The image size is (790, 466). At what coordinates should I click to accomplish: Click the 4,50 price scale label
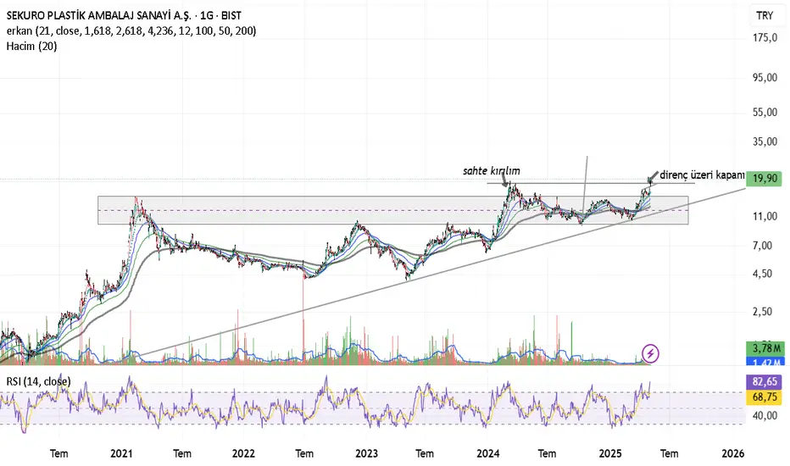coord(762,274)
